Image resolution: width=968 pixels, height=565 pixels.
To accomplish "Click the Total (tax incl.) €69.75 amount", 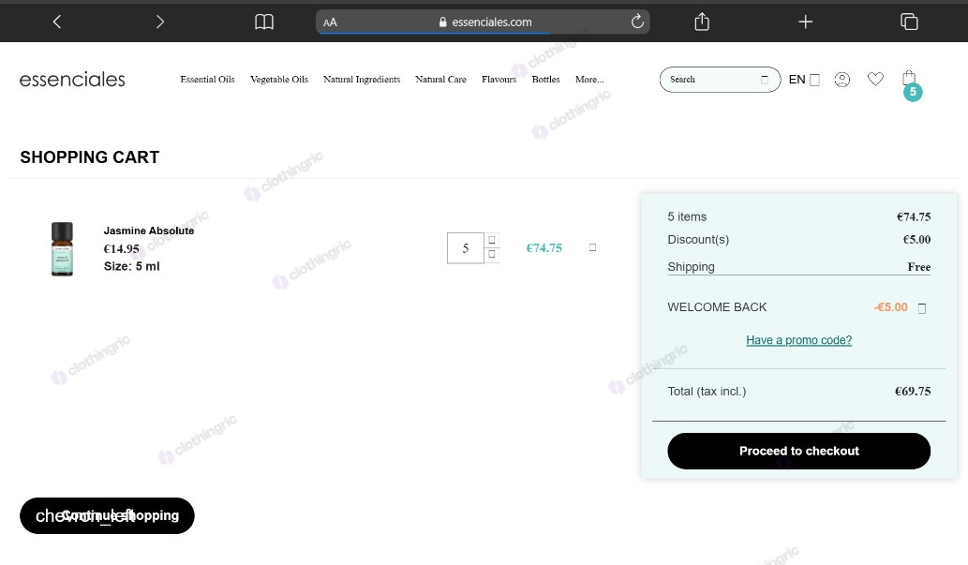I will (x=913, y=391).
